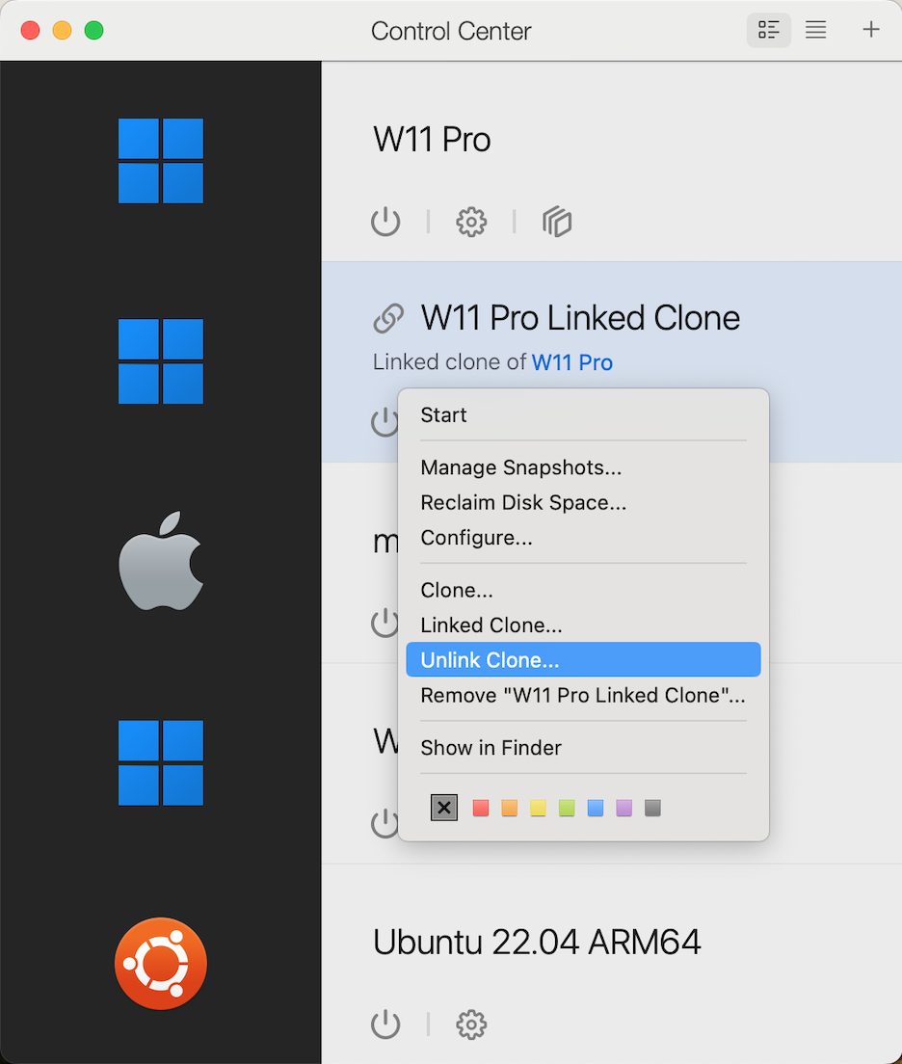This screenshot has height=1064, width=902.
Task: Click the W11 Pro snapshots stack icon
Action: [557, 222]
